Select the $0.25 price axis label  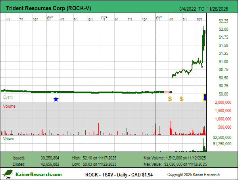223,86
